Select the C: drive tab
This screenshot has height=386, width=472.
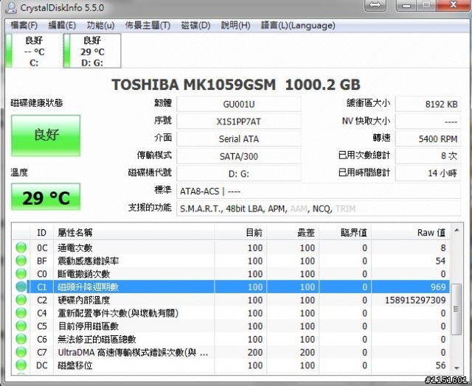click(34, 51)
